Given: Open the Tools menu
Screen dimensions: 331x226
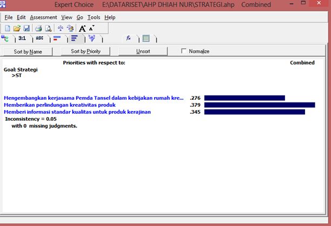Looking at the screenshot, I should tap(94, 17).
